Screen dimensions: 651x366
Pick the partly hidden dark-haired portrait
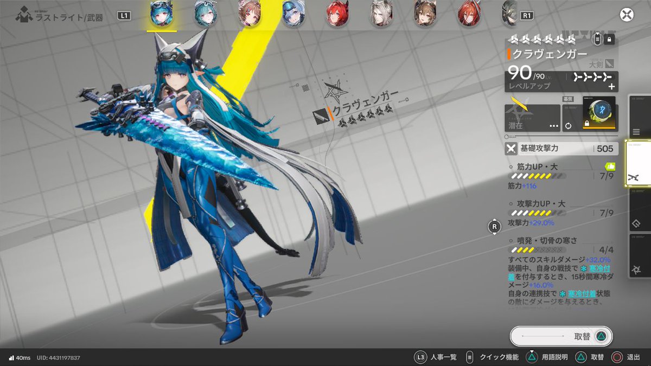pyautogui.click(x=509, y=15)
